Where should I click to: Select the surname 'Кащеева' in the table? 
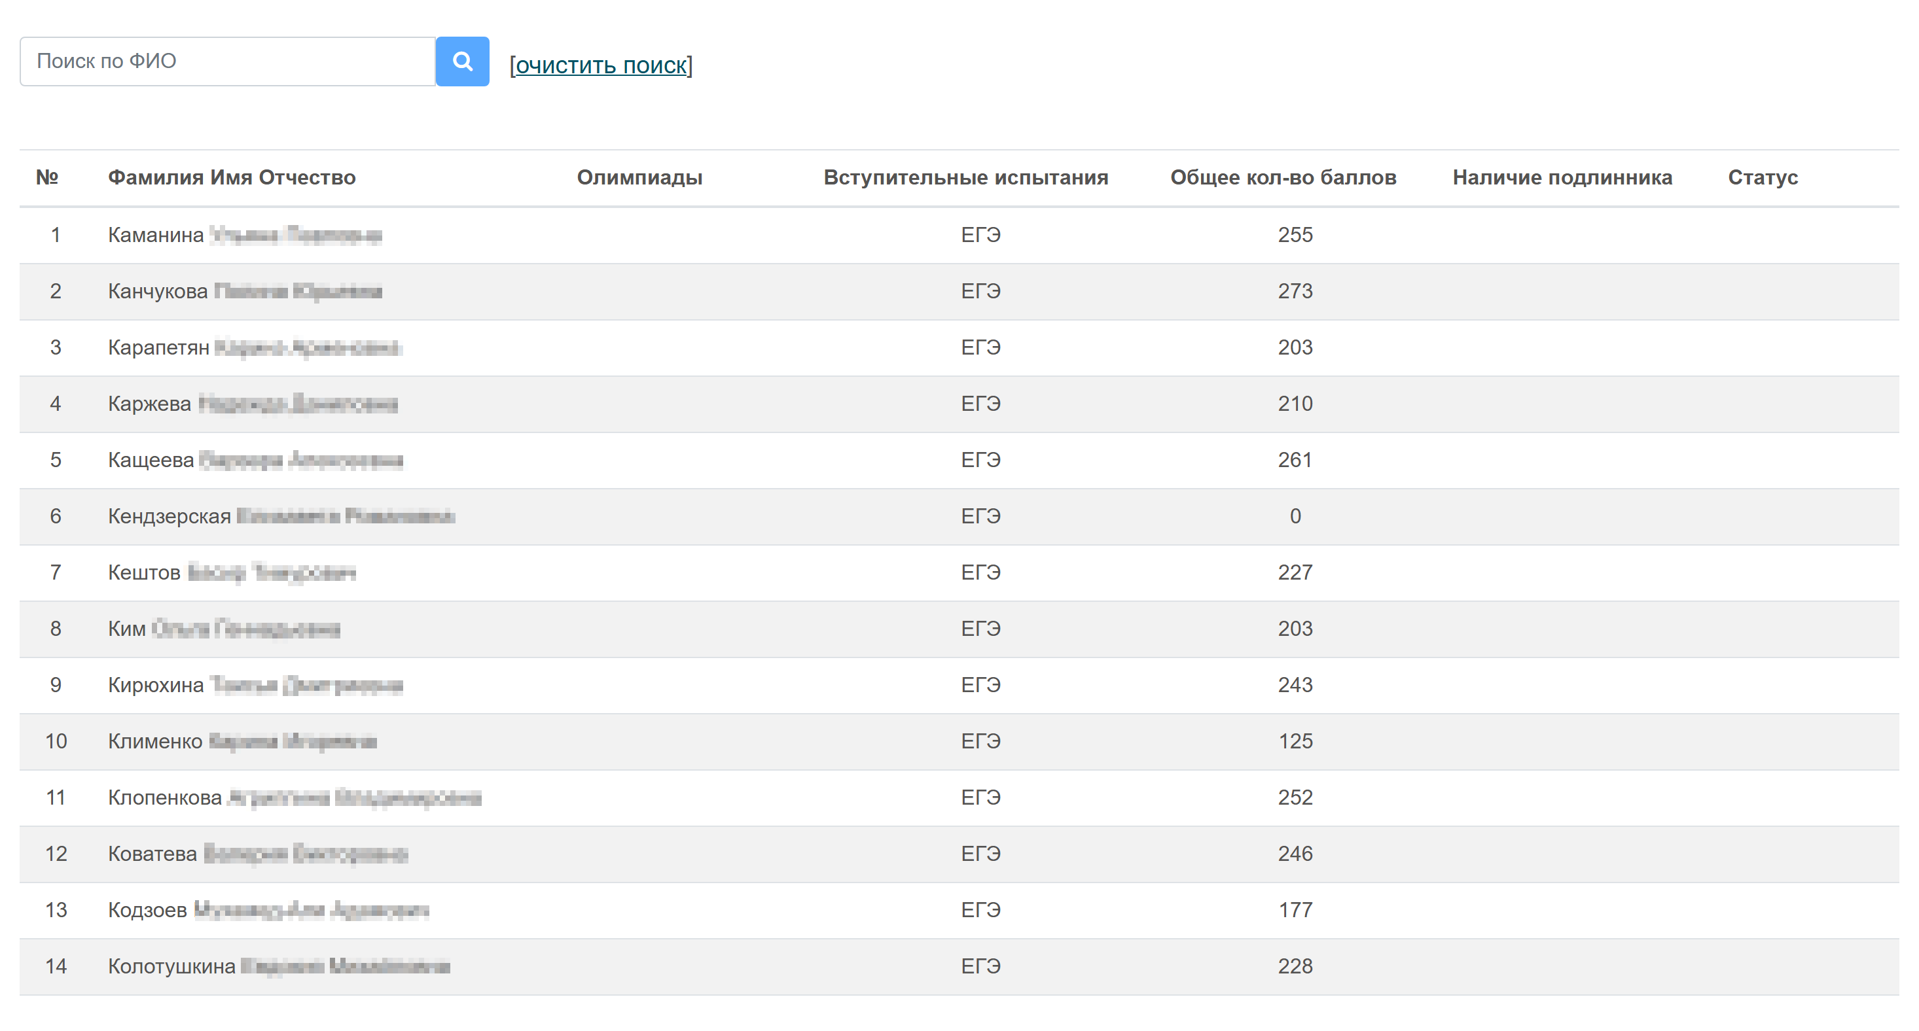coord(151,460)
